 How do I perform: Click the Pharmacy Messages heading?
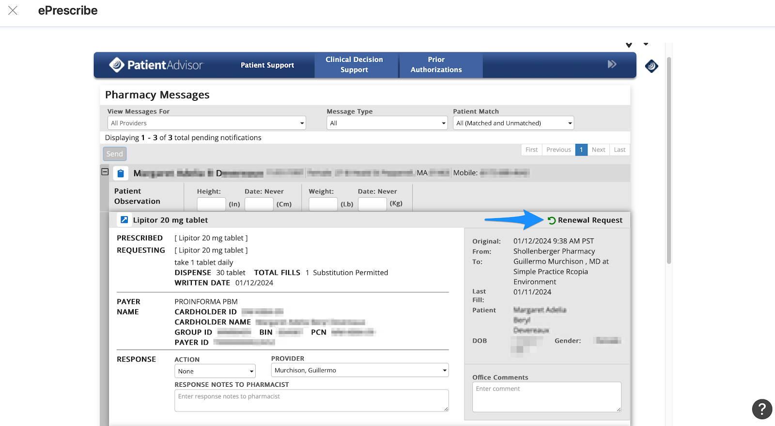[157, 95]
